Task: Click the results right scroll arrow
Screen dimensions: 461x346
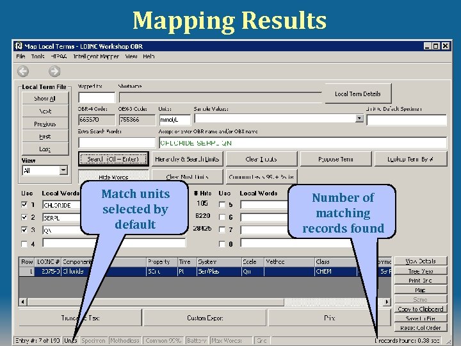Action: pos(387,302)
